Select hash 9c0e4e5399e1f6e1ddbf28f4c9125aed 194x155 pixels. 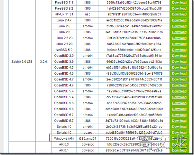134,50
